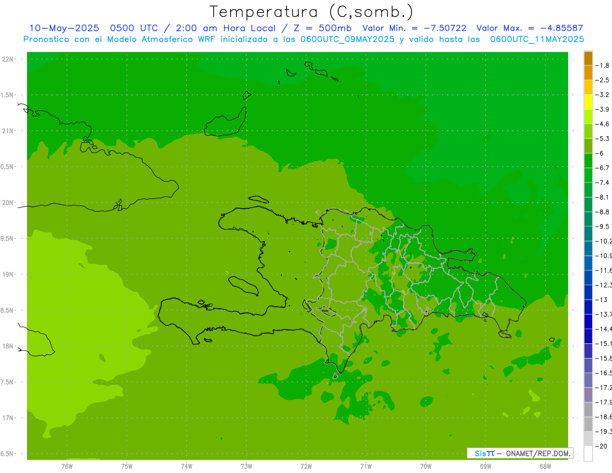Click the "75W" longitude label

coord(127,466)
